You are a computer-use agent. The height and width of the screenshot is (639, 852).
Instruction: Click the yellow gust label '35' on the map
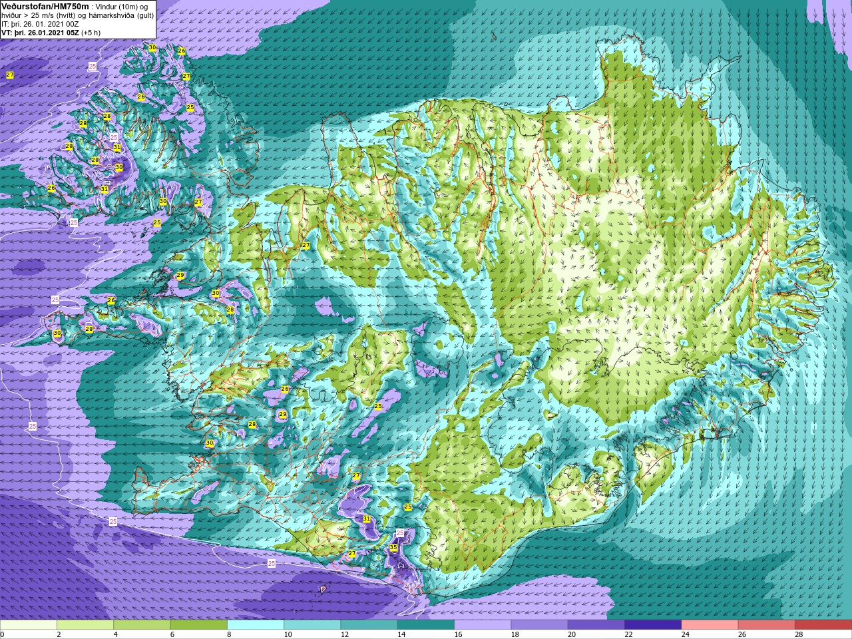click(x=393, y=548)
